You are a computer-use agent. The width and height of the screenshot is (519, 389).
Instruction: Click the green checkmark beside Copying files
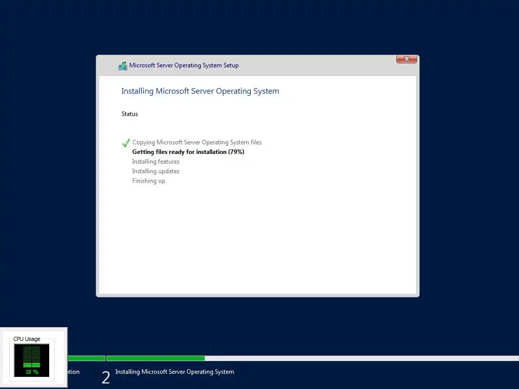pos(126,143)
